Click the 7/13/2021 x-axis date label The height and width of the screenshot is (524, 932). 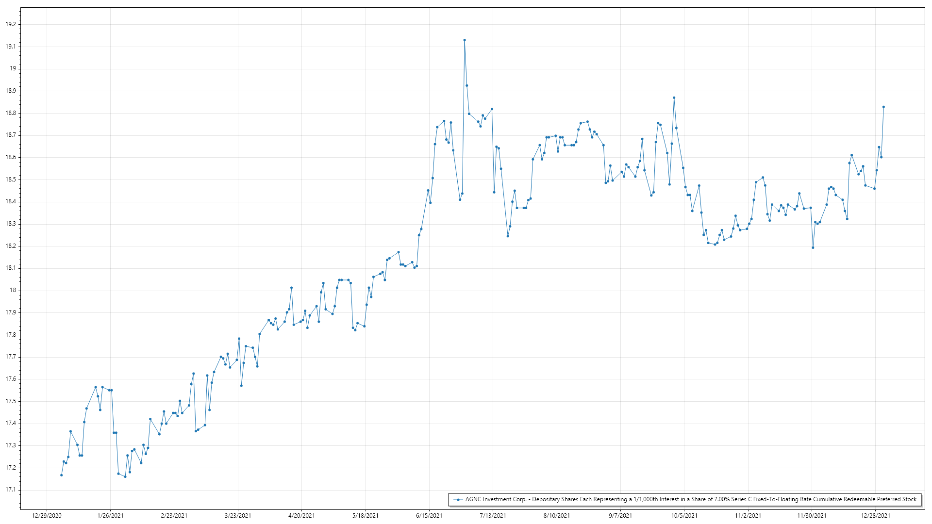click(493, 515)
